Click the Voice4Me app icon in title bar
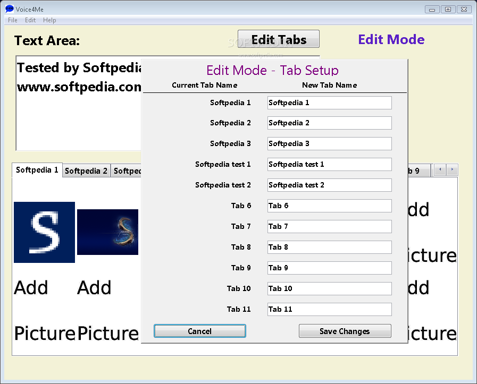Screen dimensions: 477x384 point(10,9)
